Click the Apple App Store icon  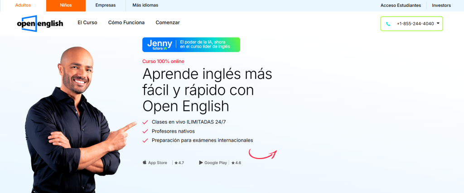click(x=145, y=162)
